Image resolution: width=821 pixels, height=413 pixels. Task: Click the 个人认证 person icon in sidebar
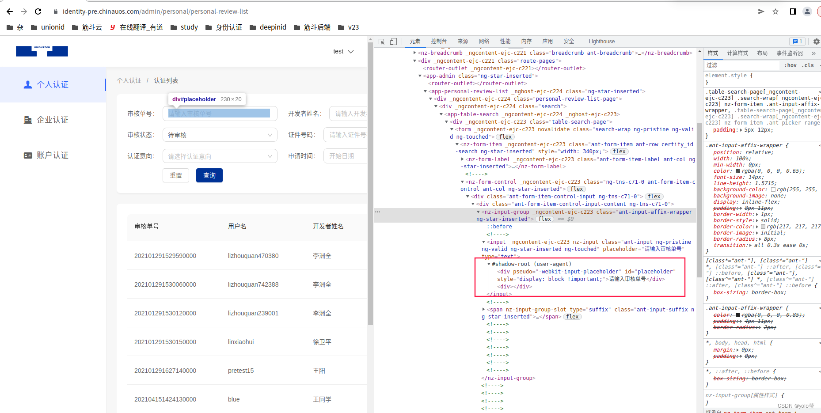point(27,84)
